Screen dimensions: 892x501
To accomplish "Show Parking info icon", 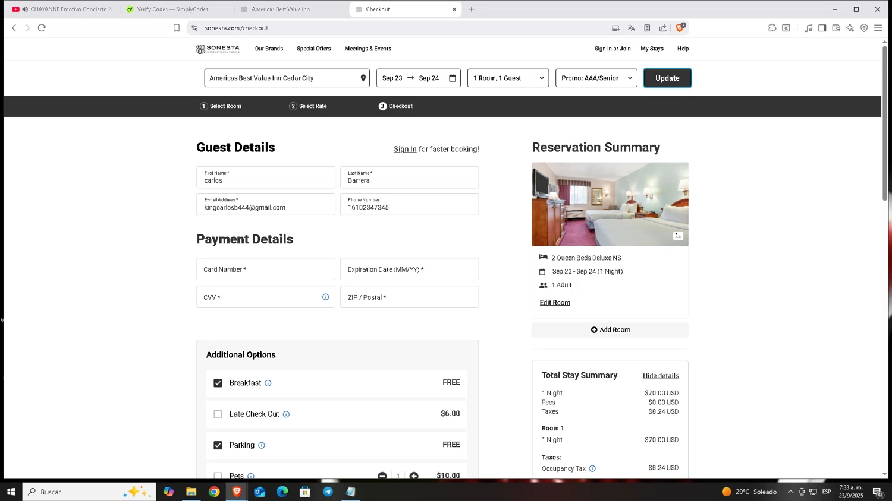I will click(262, 445).
